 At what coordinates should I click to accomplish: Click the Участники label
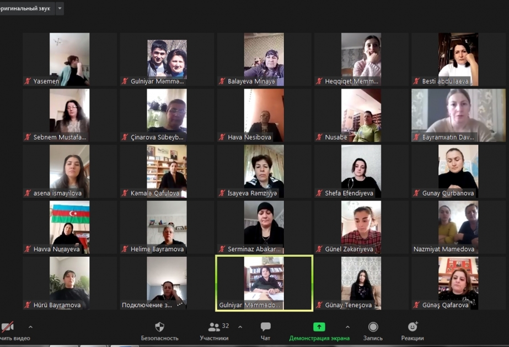point(214,338)
